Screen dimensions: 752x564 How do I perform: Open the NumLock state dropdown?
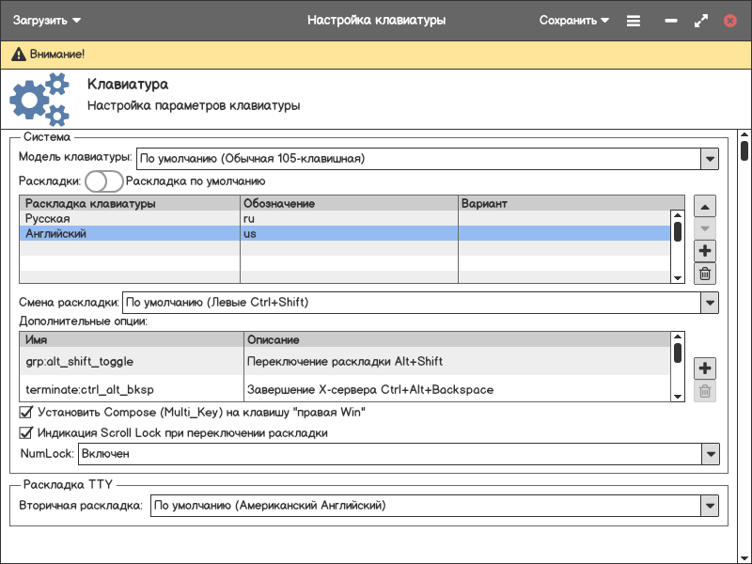pos(709,455)
